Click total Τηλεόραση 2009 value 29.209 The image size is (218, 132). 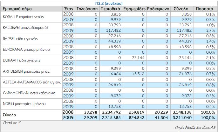[91, 118]
